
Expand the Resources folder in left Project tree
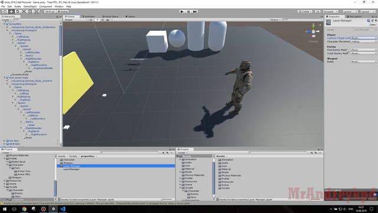[5, 180]
